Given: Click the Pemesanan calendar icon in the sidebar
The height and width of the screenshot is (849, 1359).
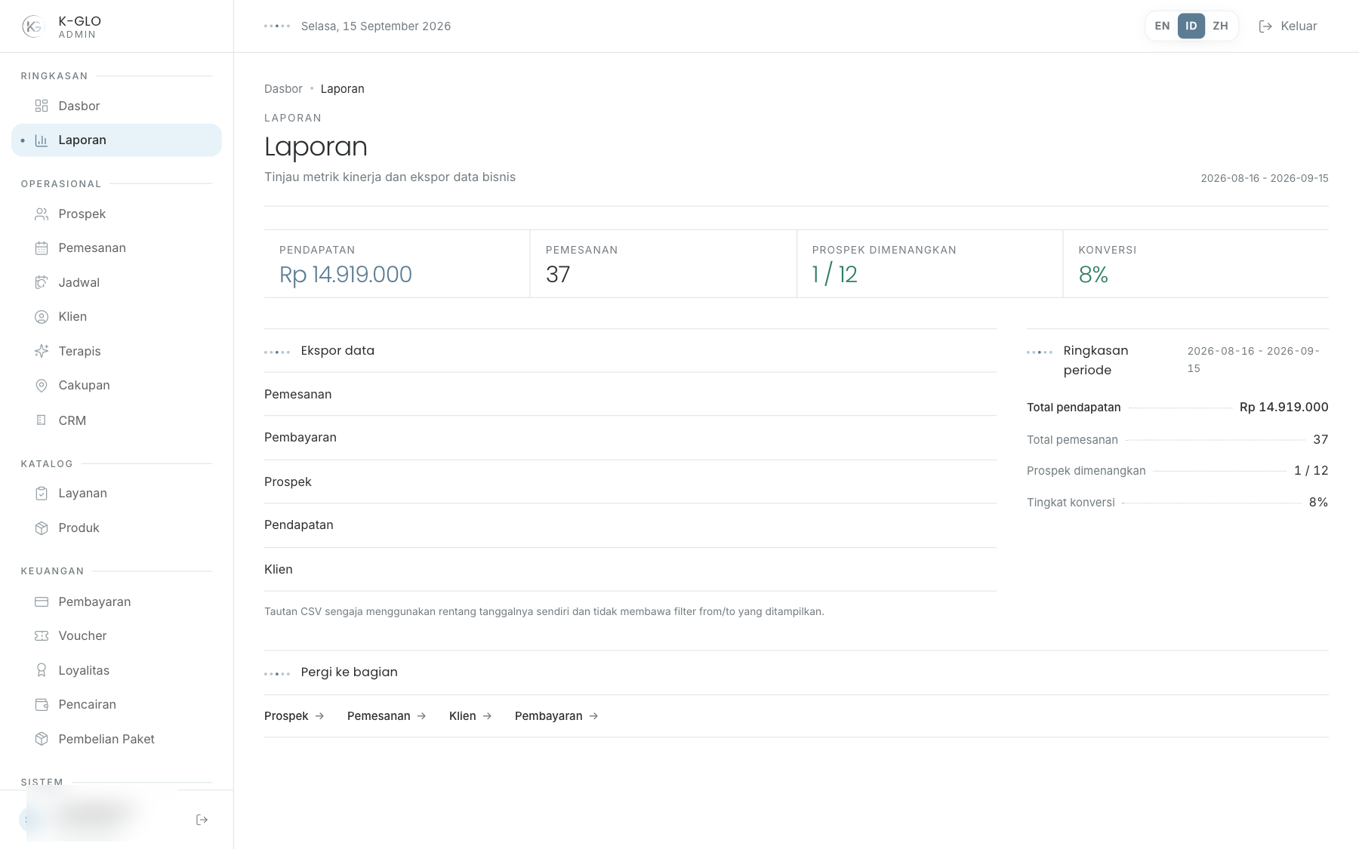Looking at the screenshot, I should [42, 248].
